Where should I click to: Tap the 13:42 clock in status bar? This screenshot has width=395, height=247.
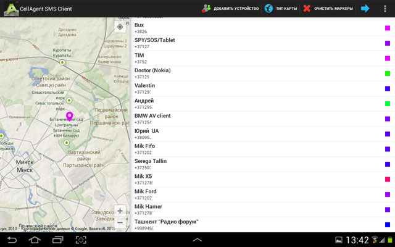pyautogui.click(x=357, y=240)
